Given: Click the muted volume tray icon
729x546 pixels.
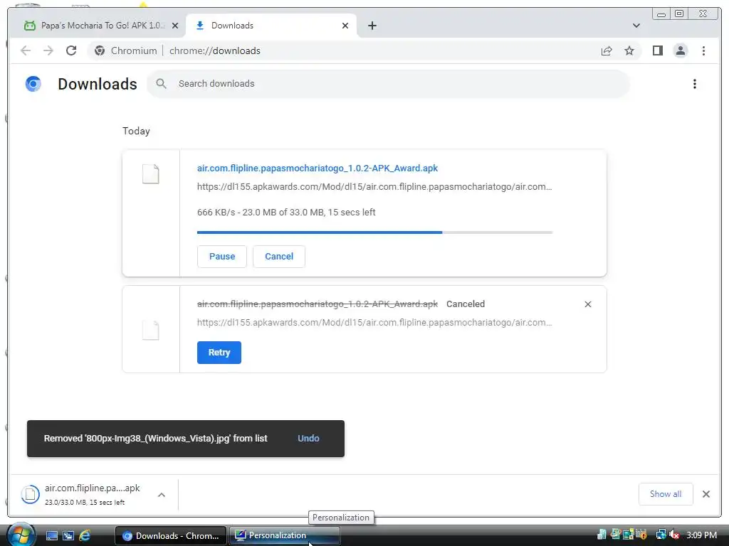Looking at the screenshot, I should pos(674,535).
